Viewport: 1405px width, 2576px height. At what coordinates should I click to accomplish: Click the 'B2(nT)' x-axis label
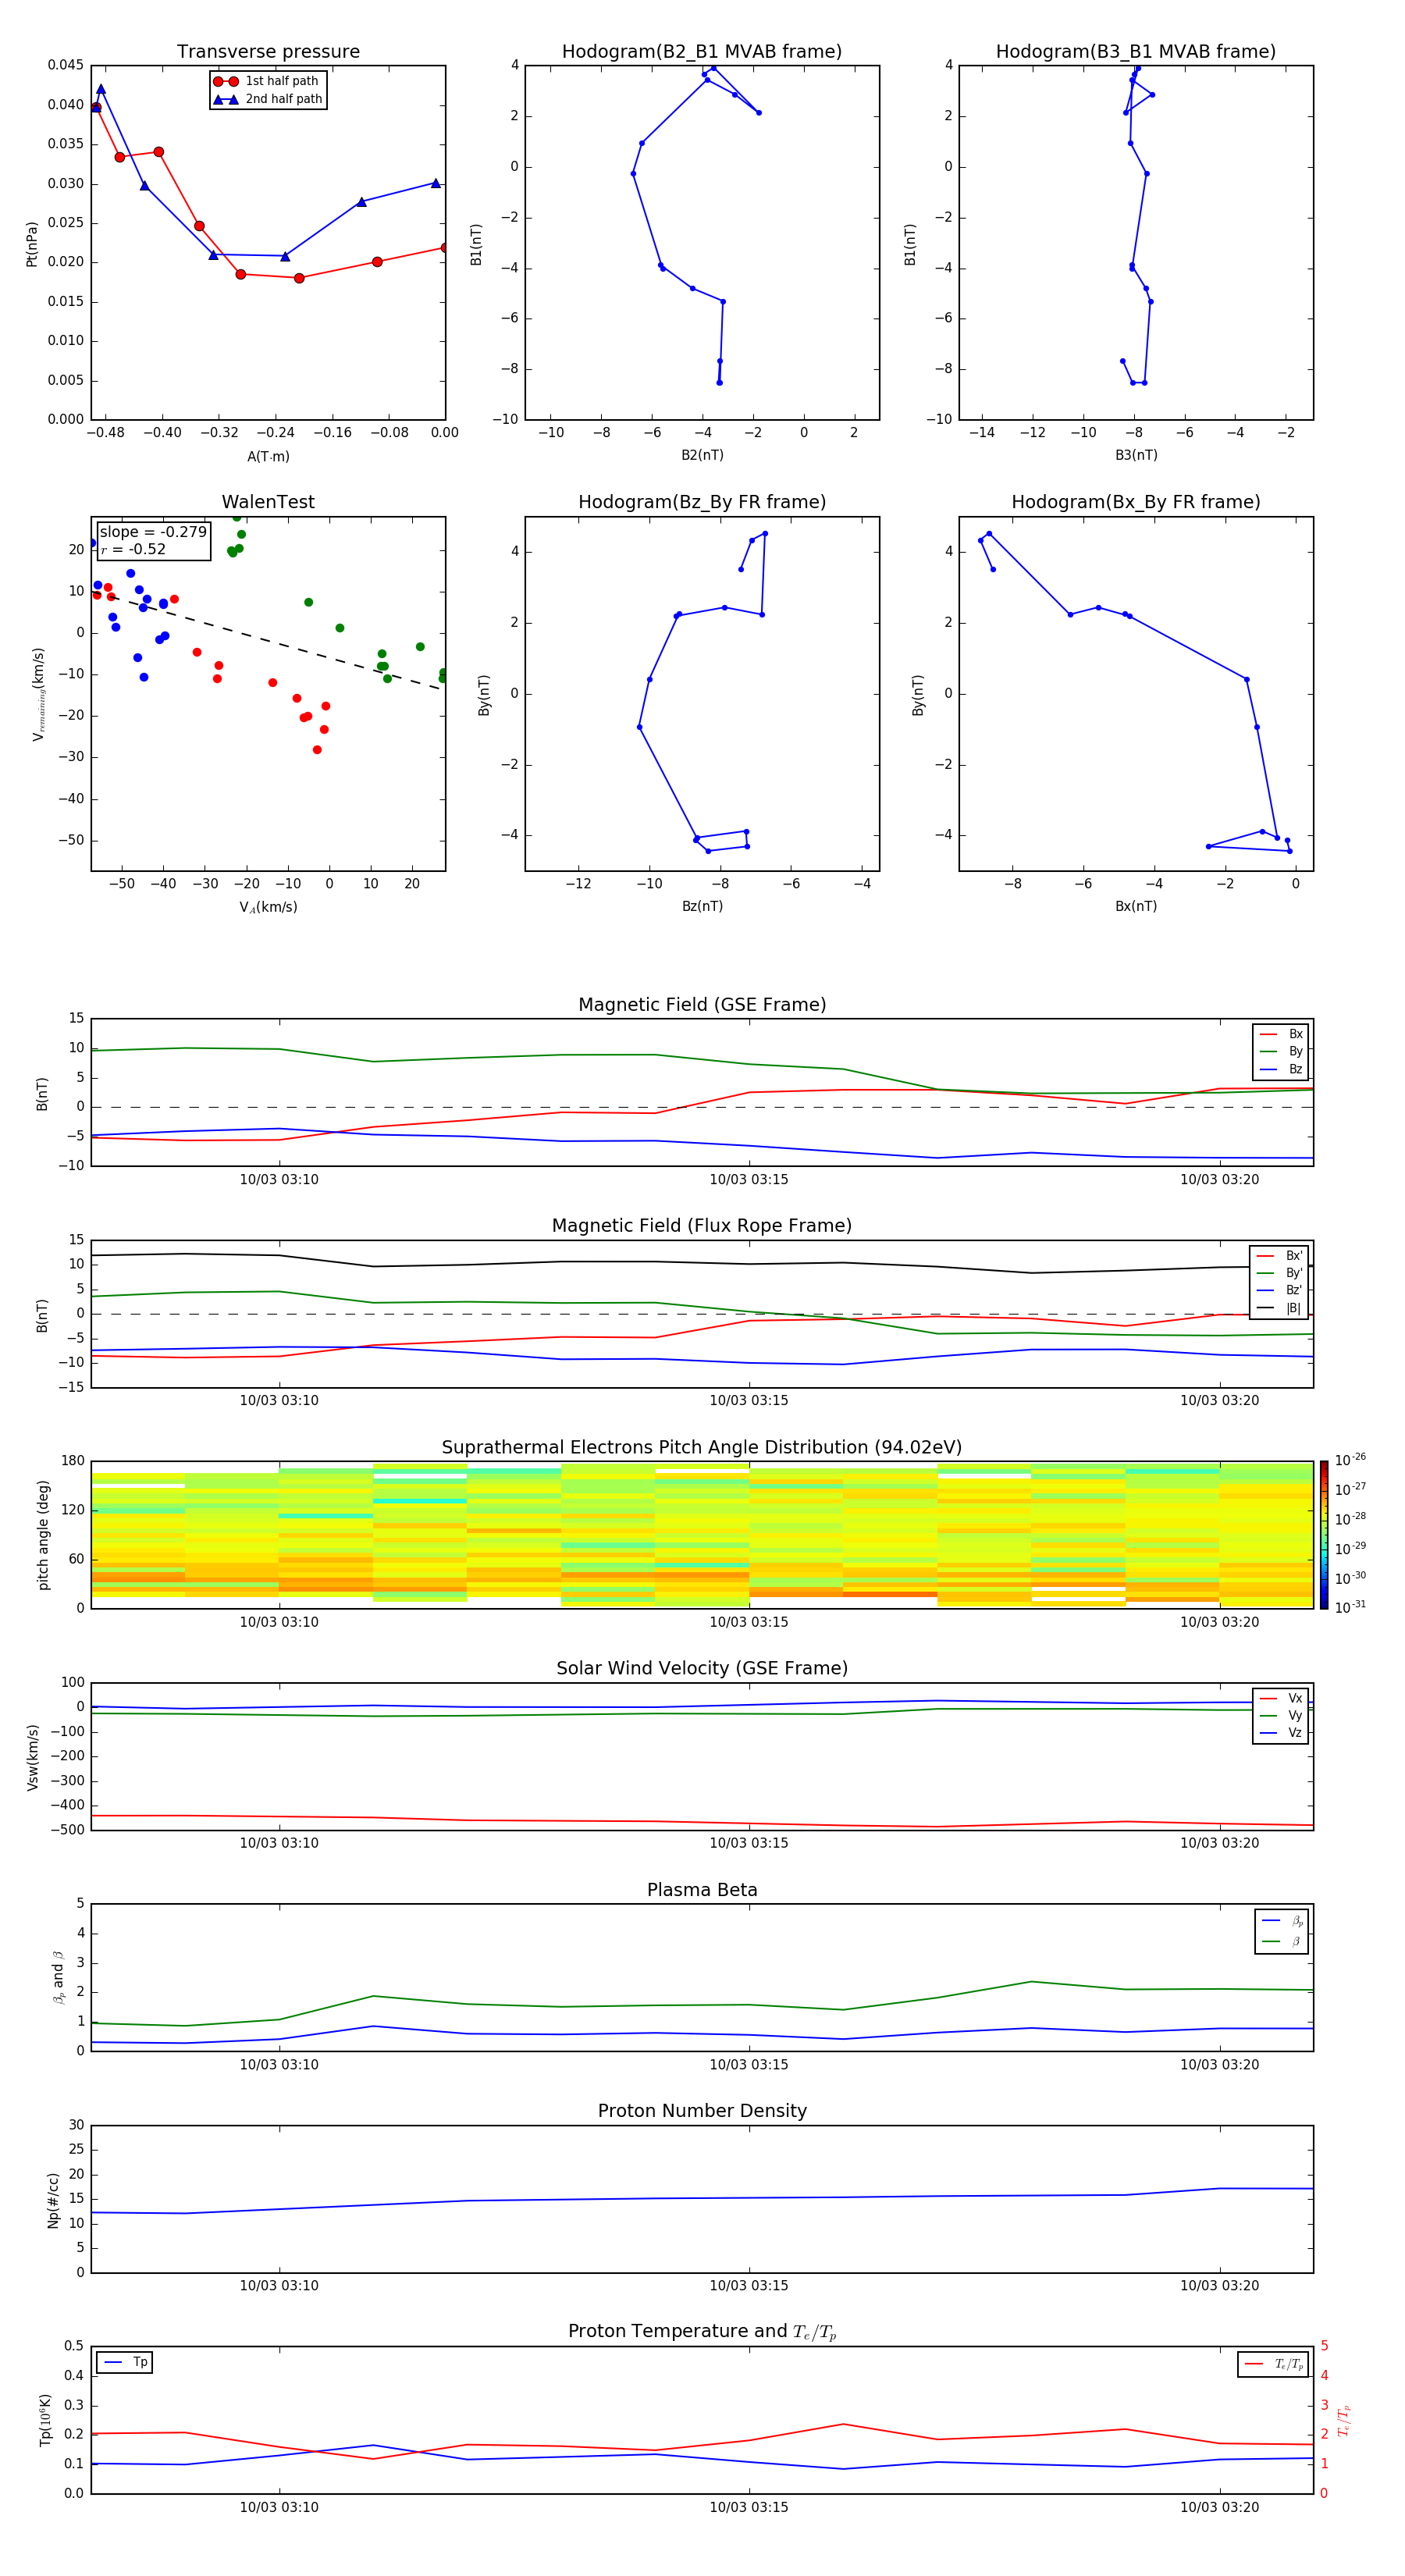point(702,455)
